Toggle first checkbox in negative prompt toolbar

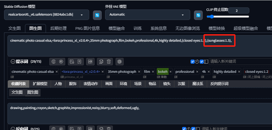tap(184, 129)
